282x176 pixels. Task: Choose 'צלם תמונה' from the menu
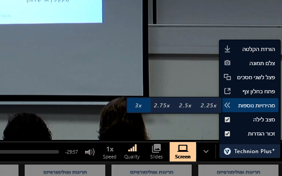[250, 63]
